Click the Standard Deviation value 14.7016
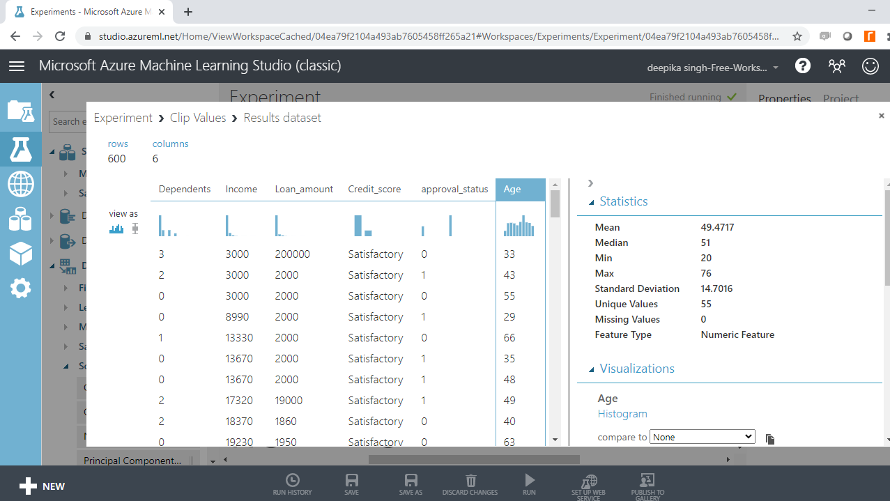 [x=716, y=288]
